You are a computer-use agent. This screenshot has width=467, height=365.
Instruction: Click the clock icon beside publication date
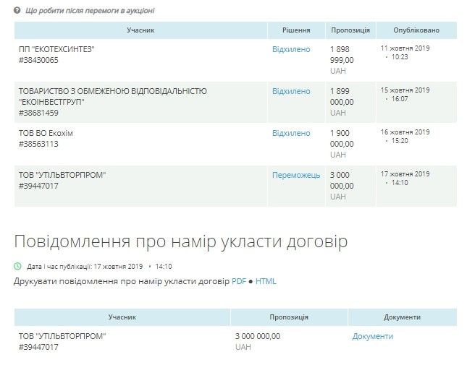pyautogui.click(x=17, y=266)
